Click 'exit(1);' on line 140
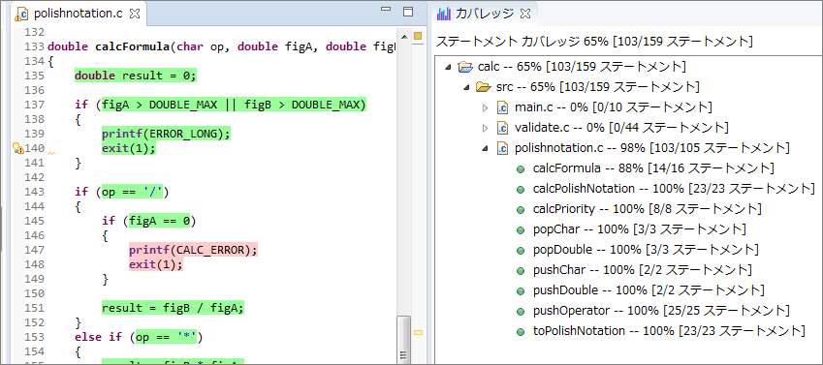Image resolution: width=823 pixels, height=365 pixels. click(x=129, y=149)
